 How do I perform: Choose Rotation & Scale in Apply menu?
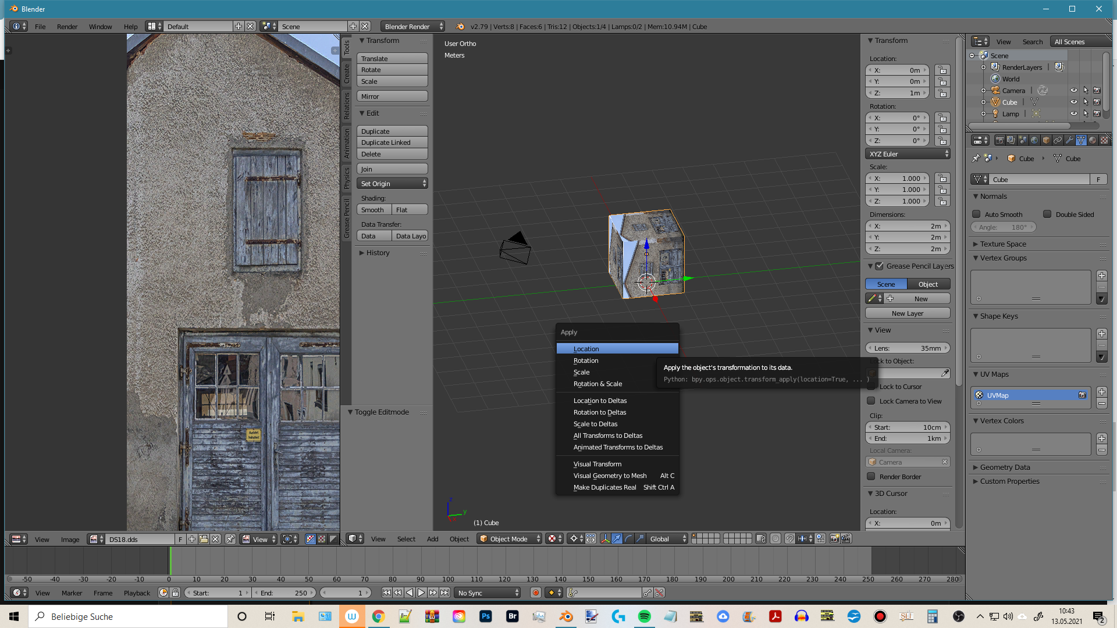597,384
